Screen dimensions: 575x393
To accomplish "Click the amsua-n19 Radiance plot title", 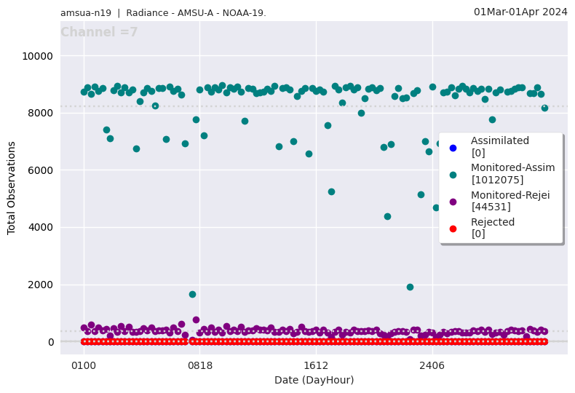I will click(163, 13).
